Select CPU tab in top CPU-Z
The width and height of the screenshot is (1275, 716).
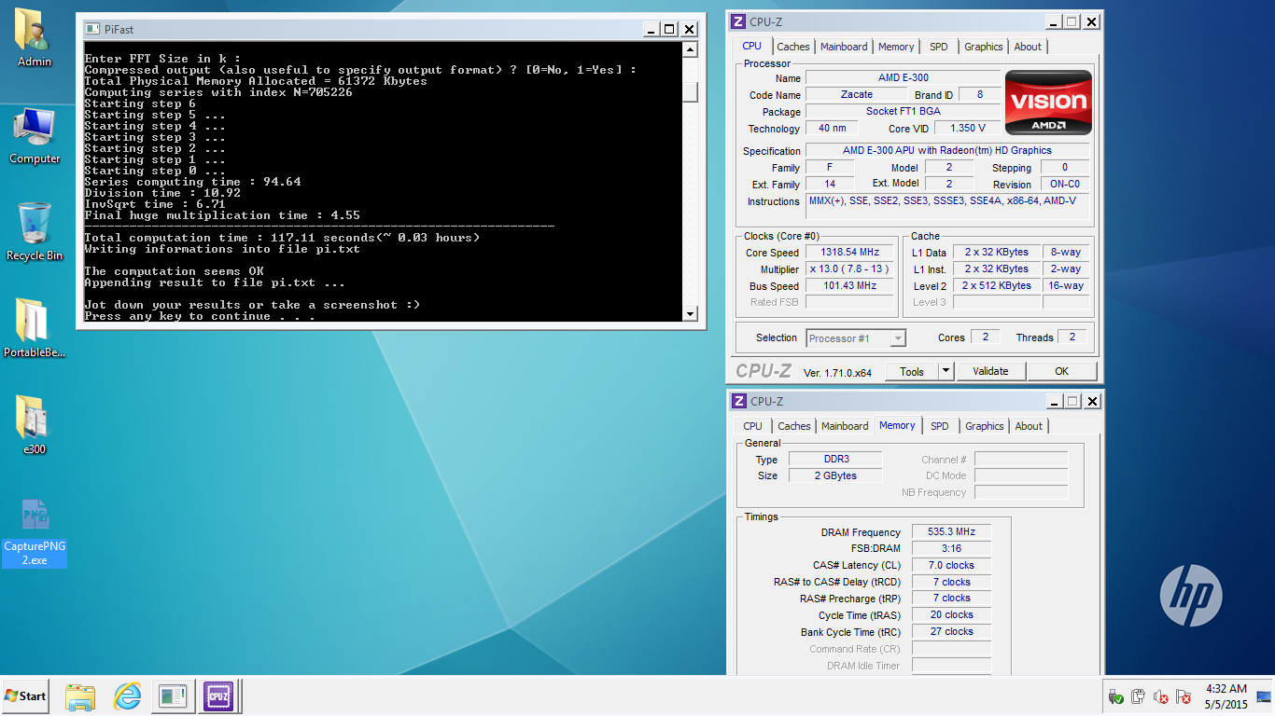pos(751,46)
